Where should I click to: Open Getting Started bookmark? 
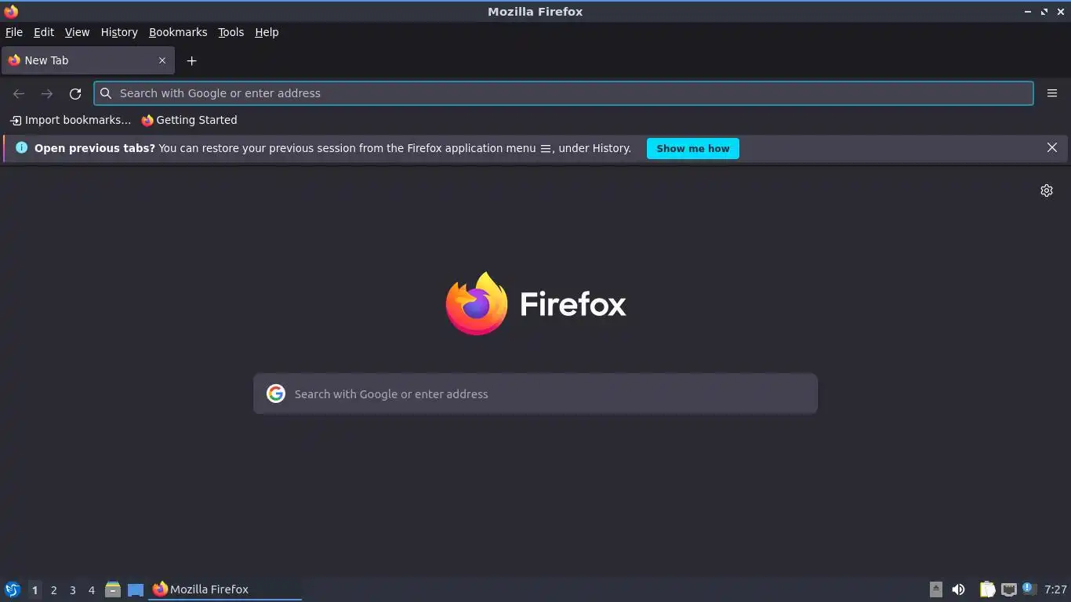point(189,120)
